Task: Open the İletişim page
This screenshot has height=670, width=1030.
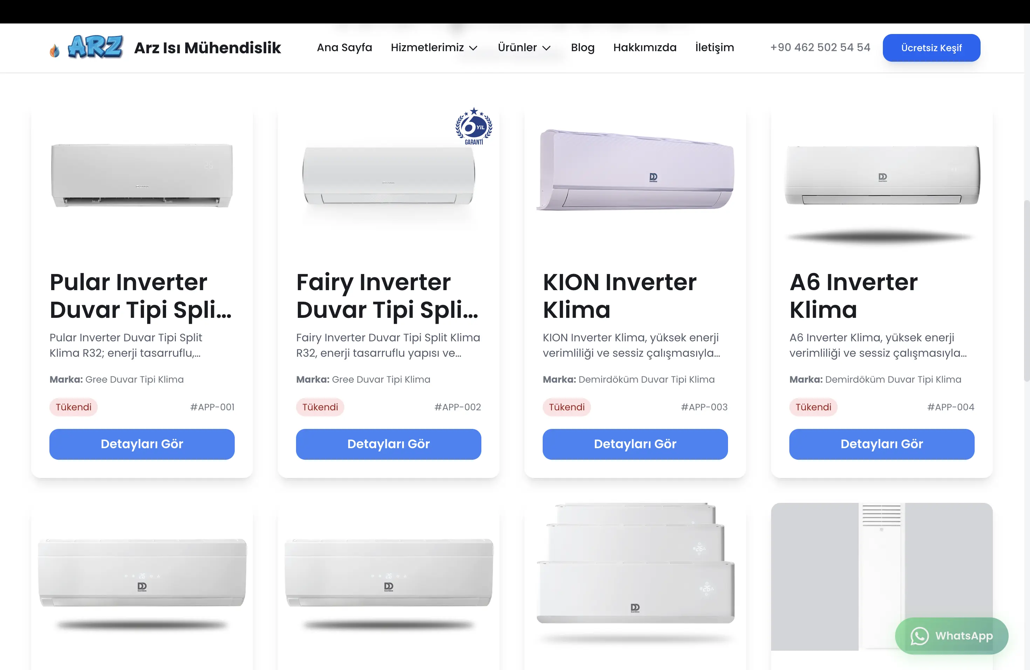Action: click(x=714, y=47)
